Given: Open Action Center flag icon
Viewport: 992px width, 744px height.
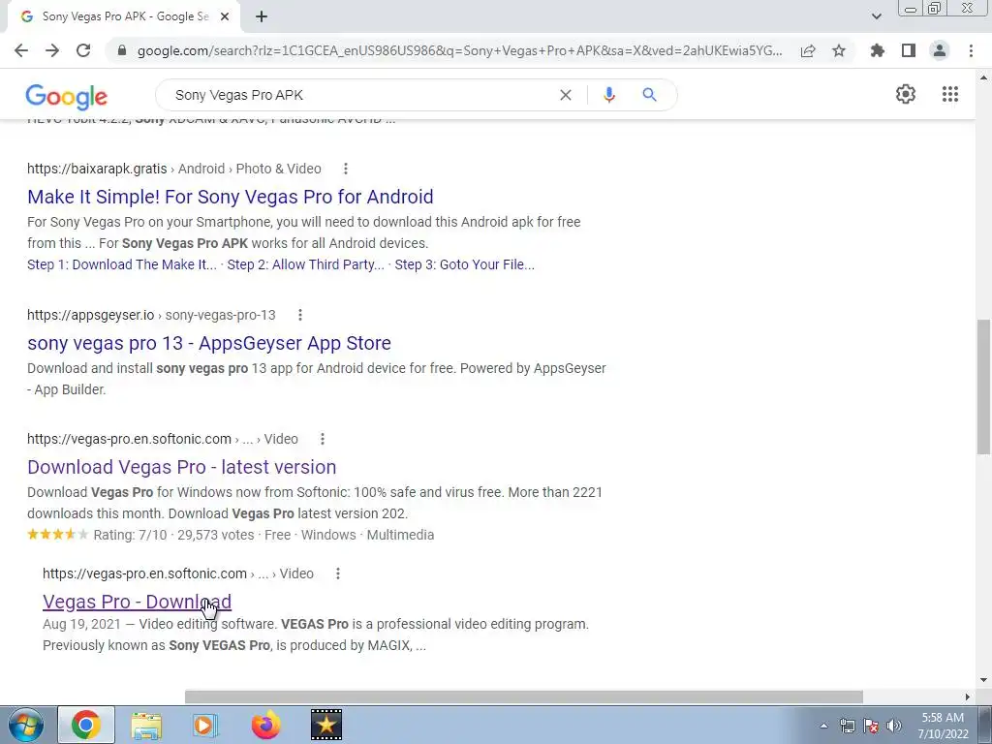Looking at the screenshot, I should tap(871, 726).
